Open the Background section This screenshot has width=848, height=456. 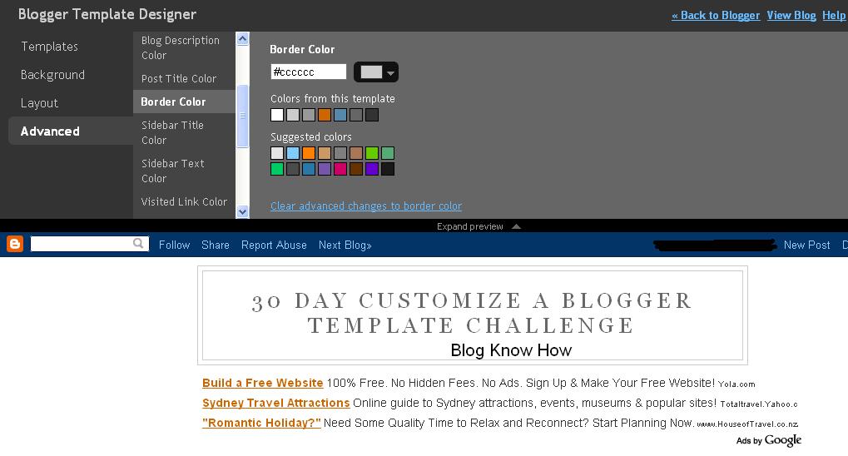[x=52, y=75]
